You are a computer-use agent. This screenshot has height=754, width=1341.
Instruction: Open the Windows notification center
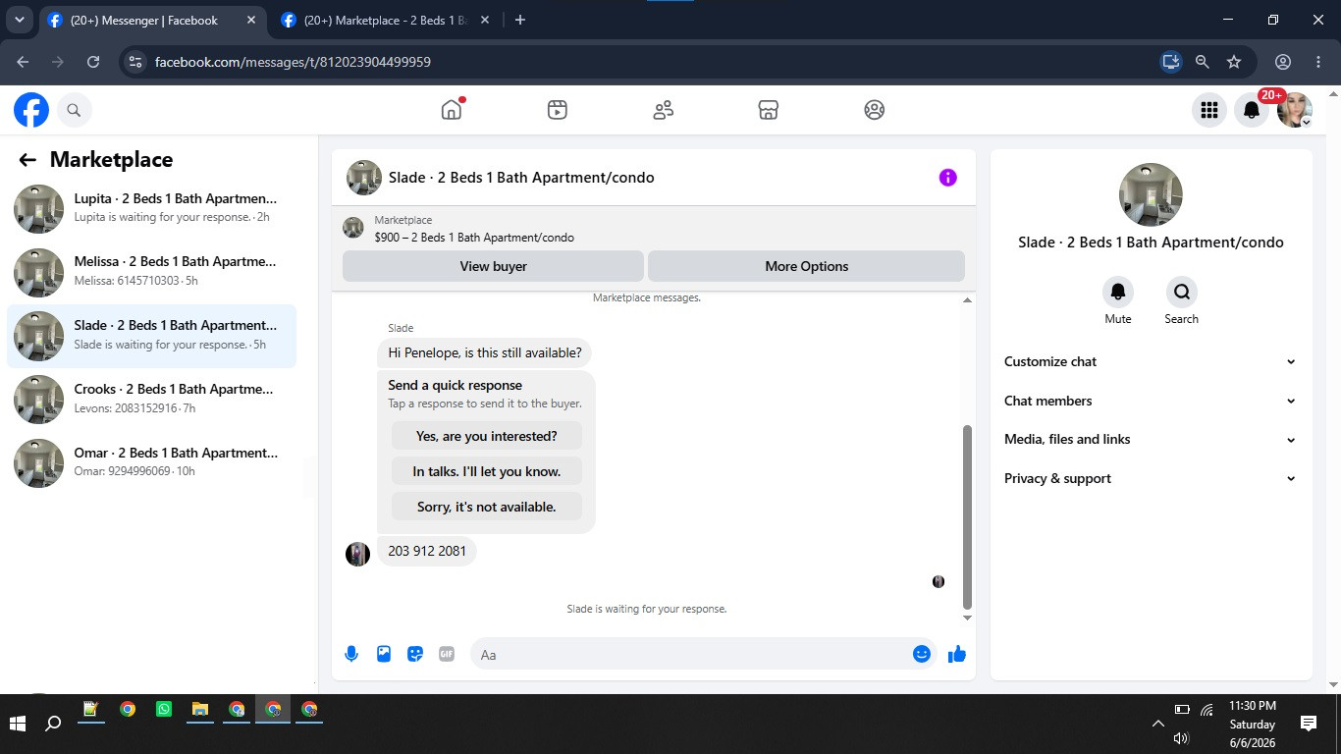pos(1309,724)
